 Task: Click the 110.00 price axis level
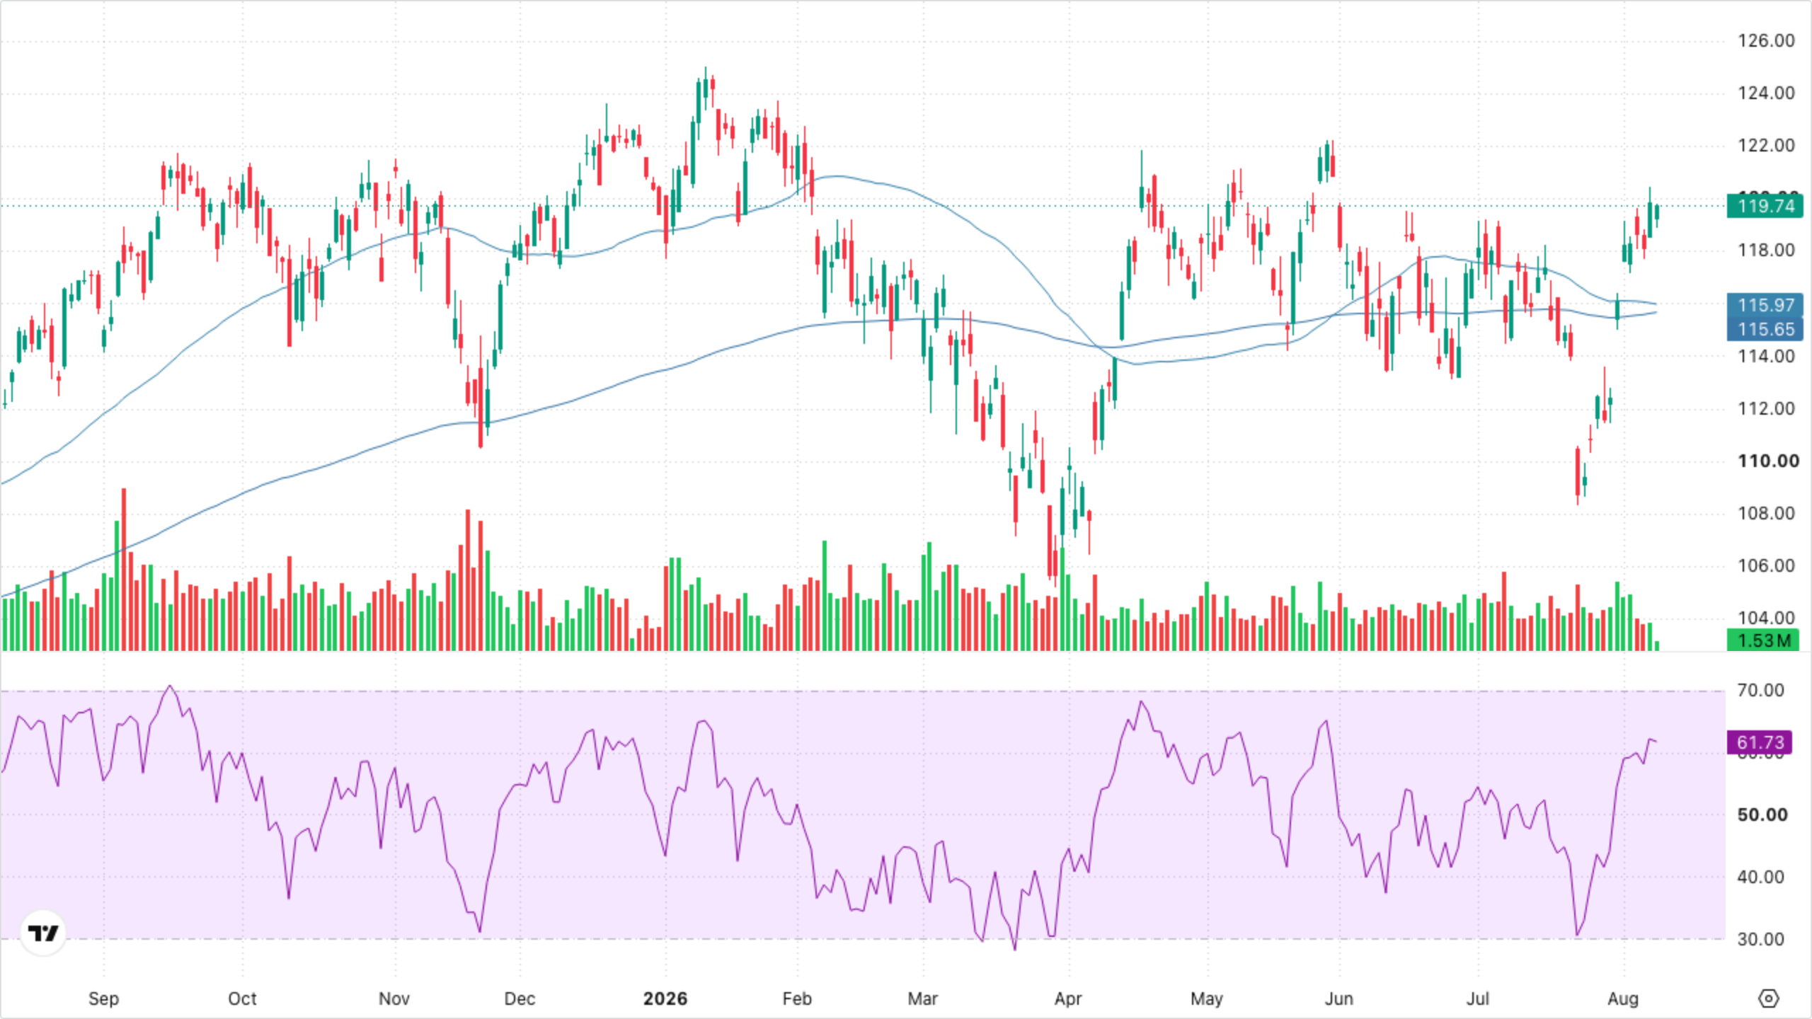(x=1768, y=461)
